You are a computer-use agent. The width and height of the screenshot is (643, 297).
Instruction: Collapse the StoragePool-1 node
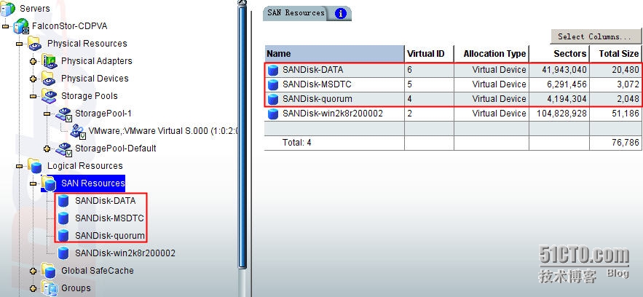pos(47,114)
